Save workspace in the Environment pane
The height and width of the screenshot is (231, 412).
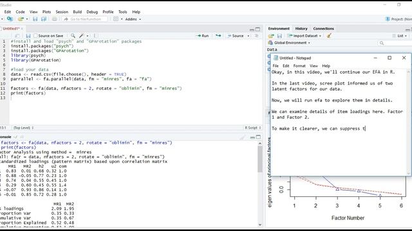(x=279, y=36)
